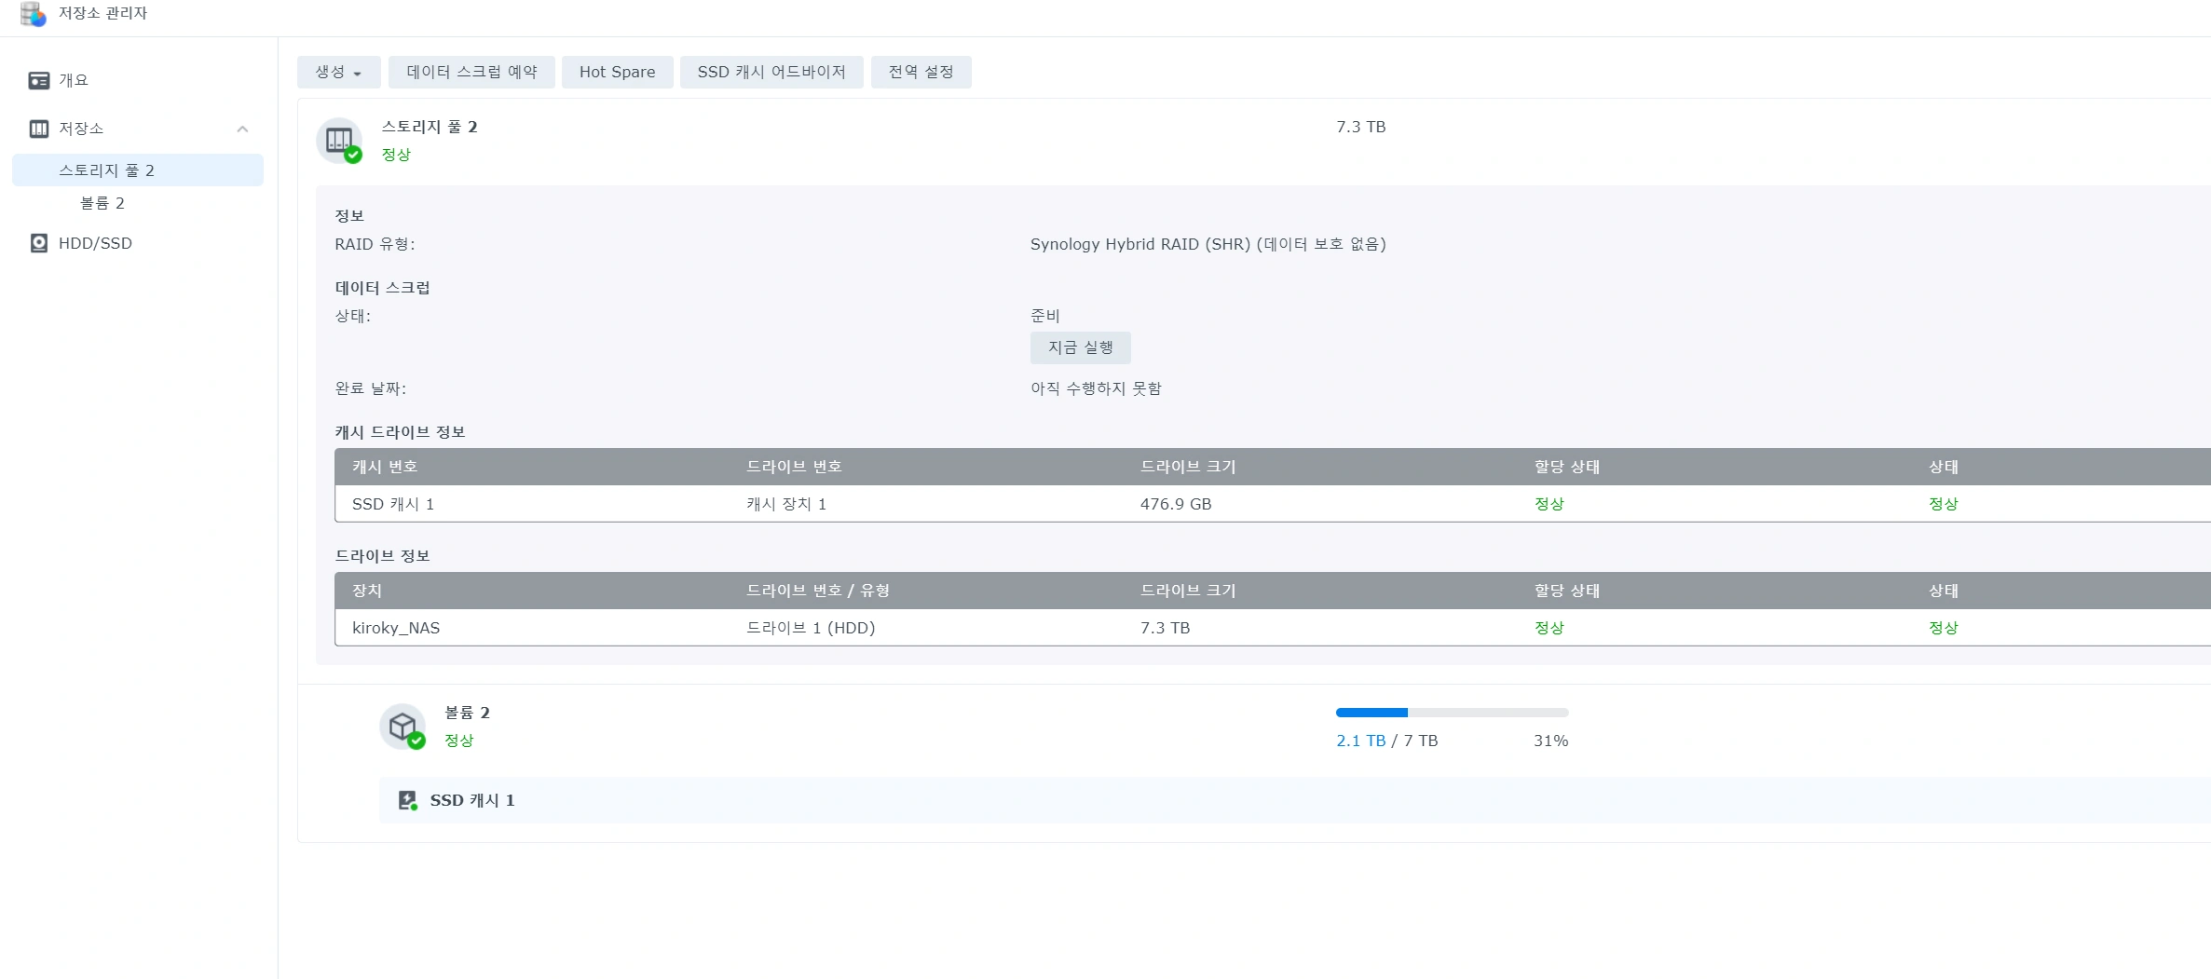This screenshot has height=979, width=2211.
Task: Select the kiroky_NAS drive row
Action: coord(1118,628)
